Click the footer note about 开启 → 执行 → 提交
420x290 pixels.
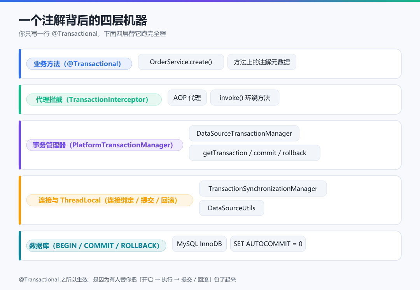pyautogui.click(x=127, y=280)
